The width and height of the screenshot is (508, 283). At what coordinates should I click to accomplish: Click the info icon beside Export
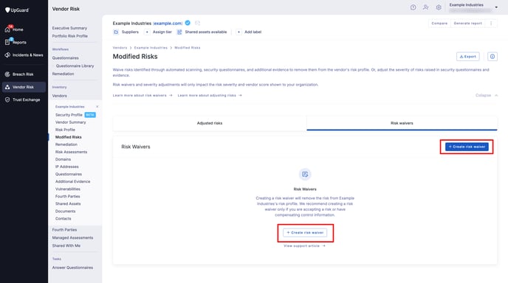click(492, 56)
